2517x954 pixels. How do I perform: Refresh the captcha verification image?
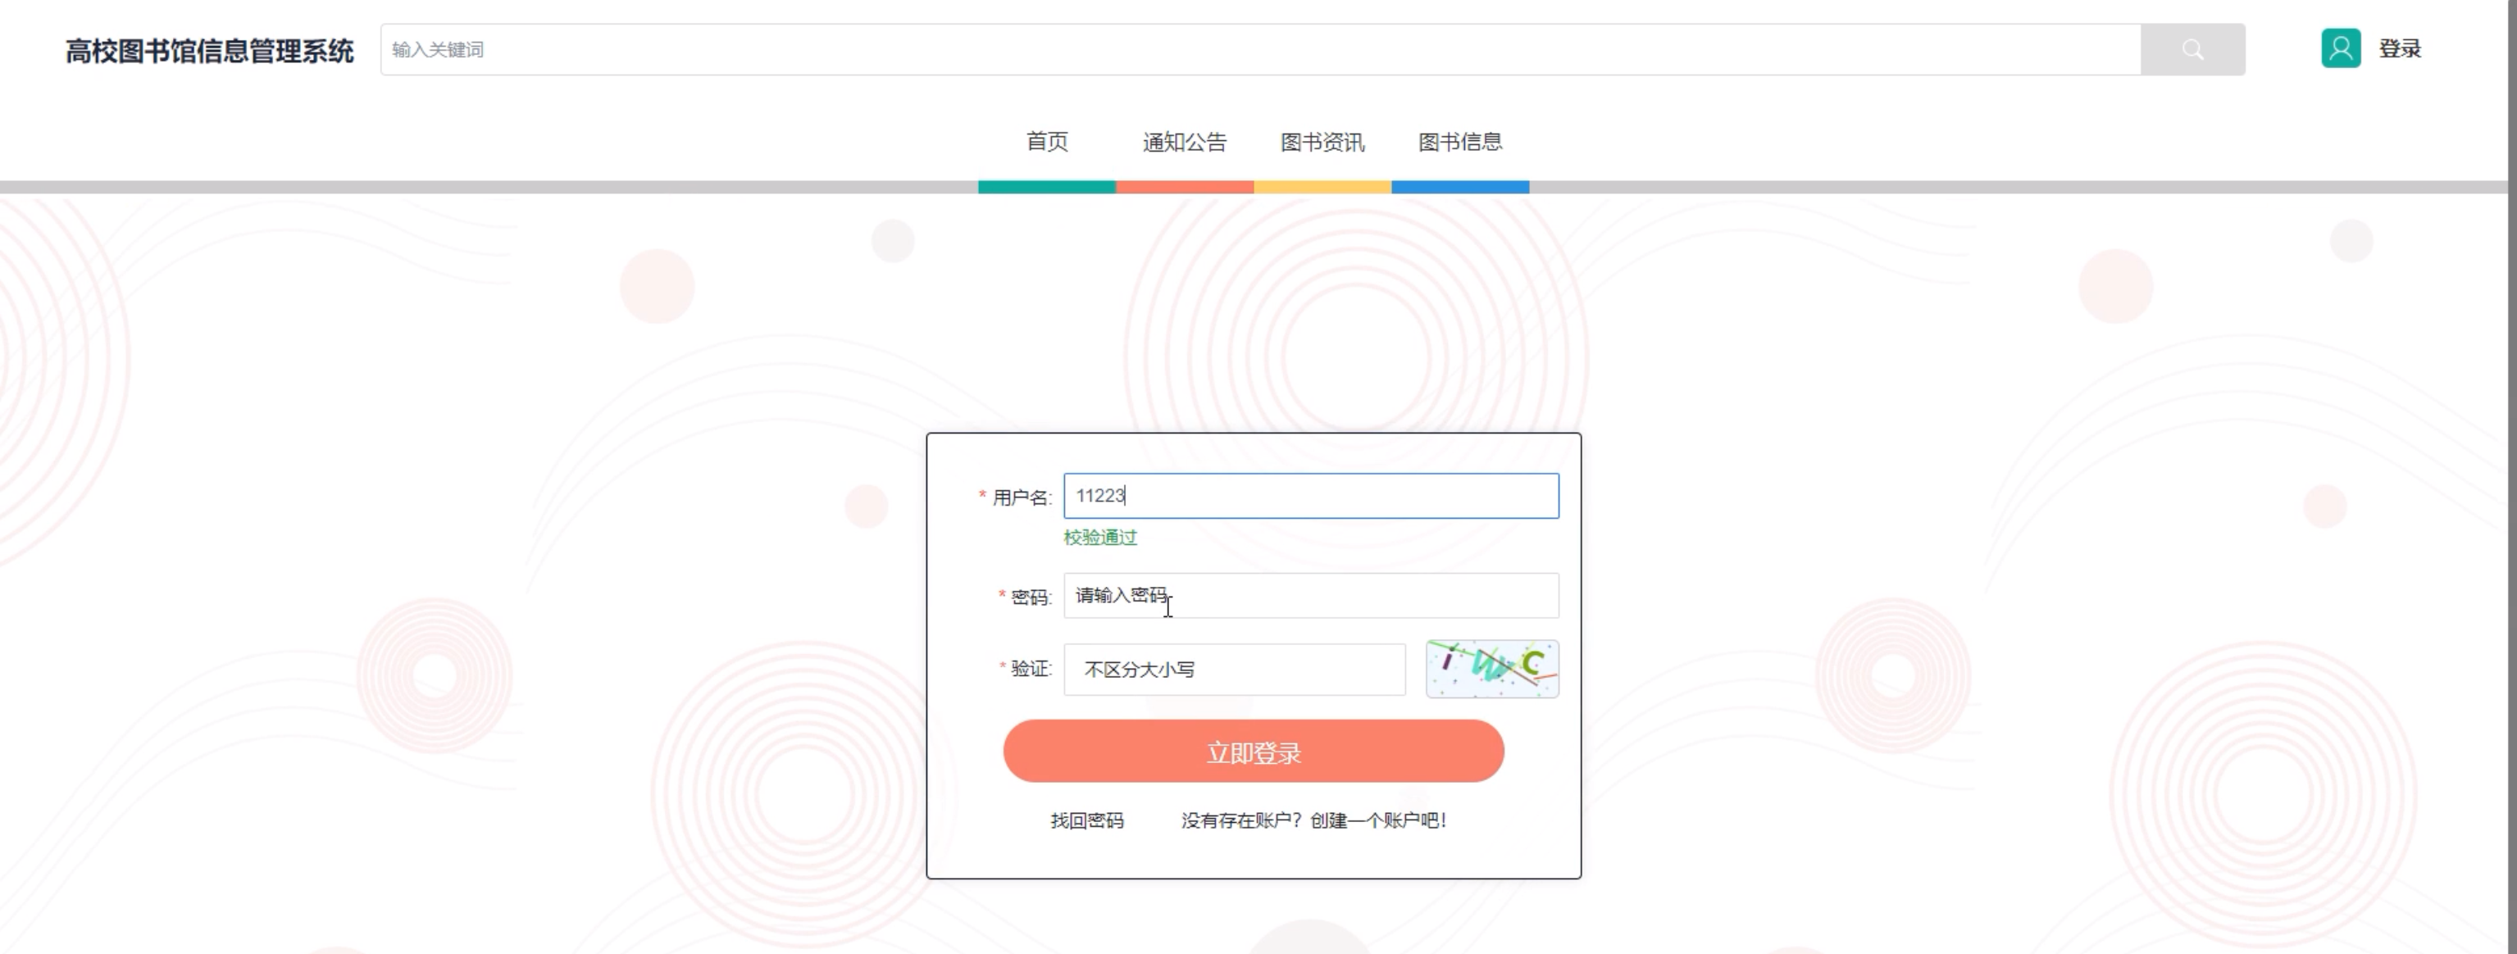[x=1491, y=669]
